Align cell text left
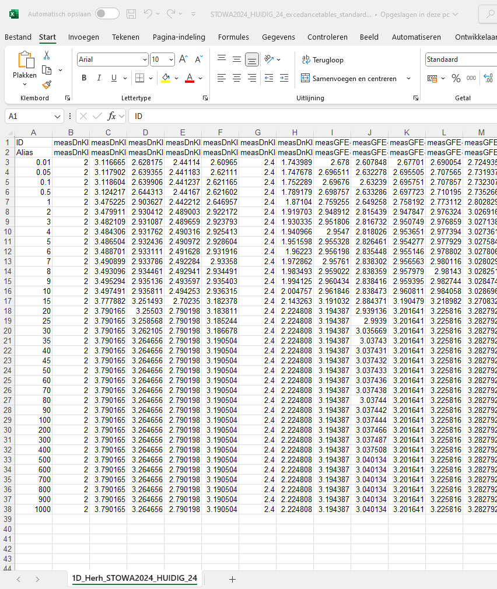Image resolution: width=497 pixels, height=589 pixels. tap(222, 78)
